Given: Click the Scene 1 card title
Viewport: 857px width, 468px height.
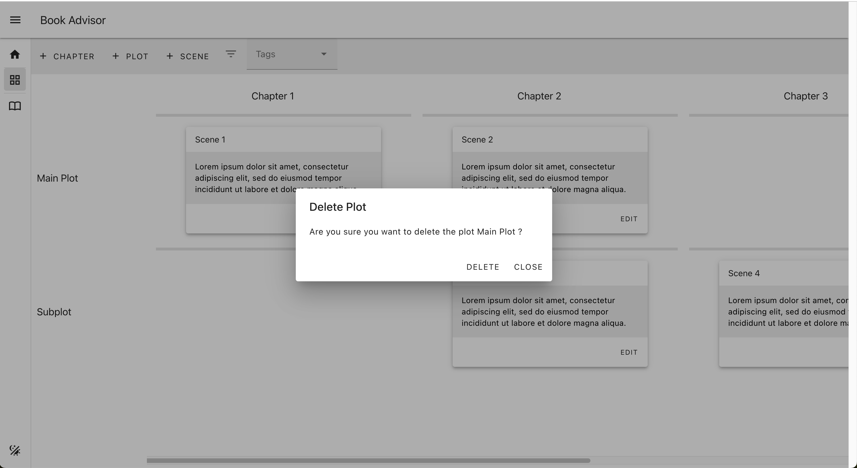Looking at the screenshot, I should (x=210, y=140).
